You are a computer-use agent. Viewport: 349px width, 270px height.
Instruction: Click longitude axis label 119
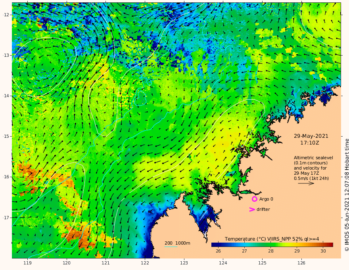pos(27,263)
